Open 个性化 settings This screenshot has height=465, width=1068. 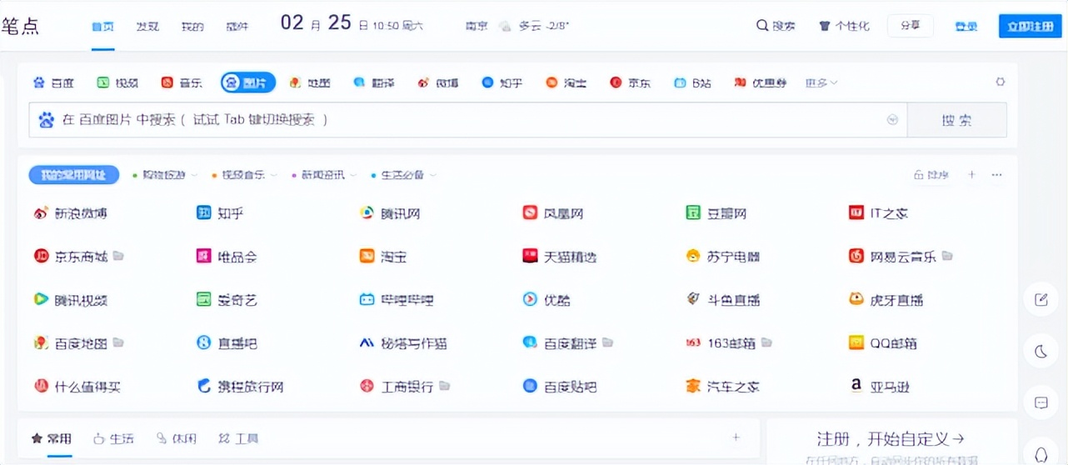pos(844,26)
